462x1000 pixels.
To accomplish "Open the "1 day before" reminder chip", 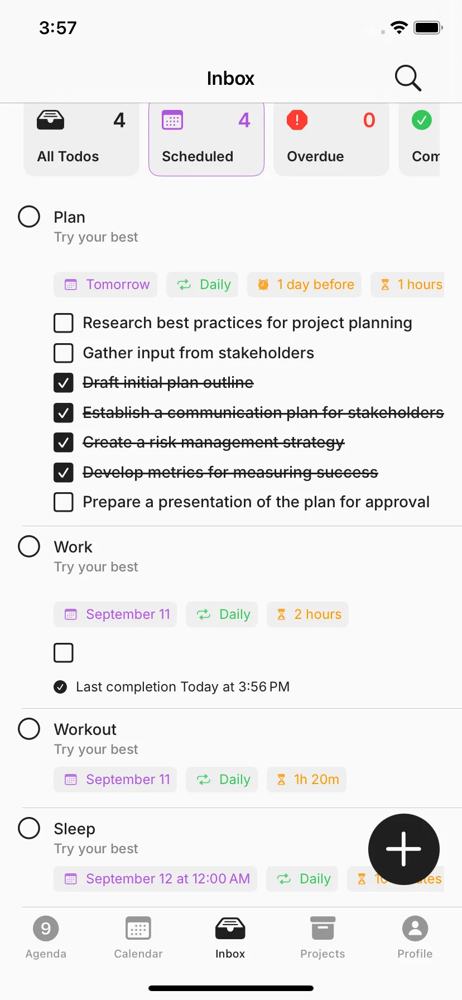I will coord(305,285).
